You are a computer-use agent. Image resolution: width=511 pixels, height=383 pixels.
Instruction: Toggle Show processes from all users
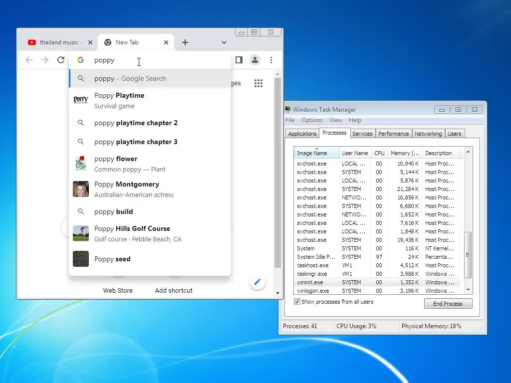297,302
